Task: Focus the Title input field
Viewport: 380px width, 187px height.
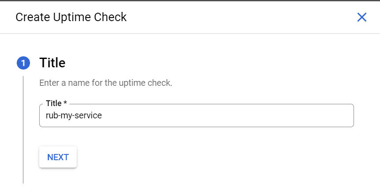Action: 196,116
